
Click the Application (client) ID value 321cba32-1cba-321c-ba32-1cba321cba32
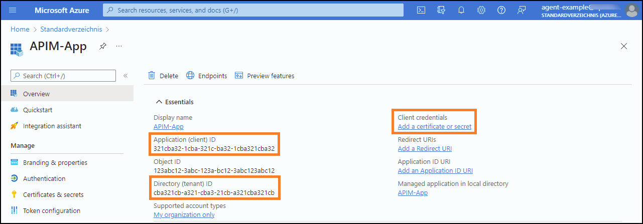tap(214, 148)
